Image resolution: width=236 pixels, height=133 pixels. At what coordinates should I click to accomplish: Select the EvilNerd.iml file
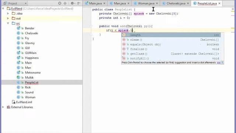pos(24,102)
